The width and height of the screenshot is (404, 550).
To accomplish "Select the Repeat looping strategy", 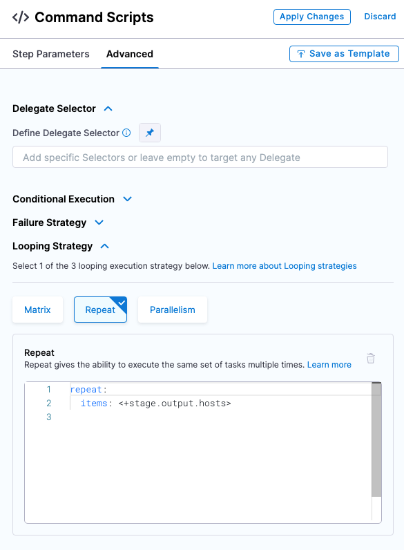I will tap(100, 310).
